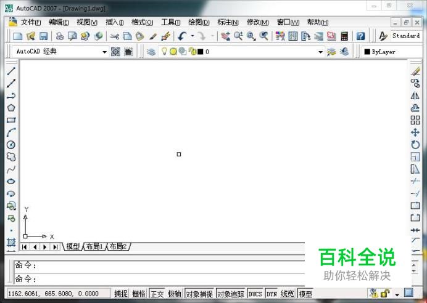Click the Copy object tool
Image resolution: width=427 pixels, height=303 pixels.
(415, 83)
